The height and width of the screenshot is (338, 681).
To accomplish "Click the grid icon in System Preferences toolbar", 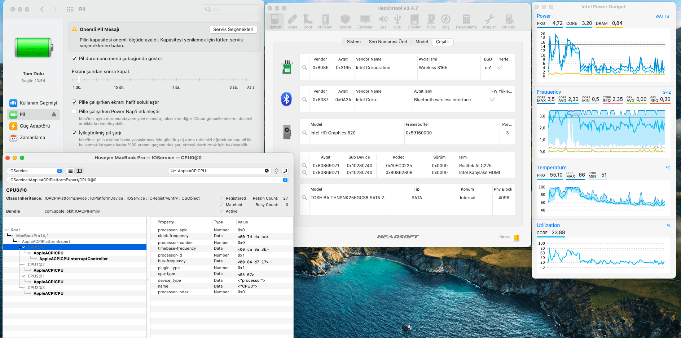I will [x=70, y=9].
